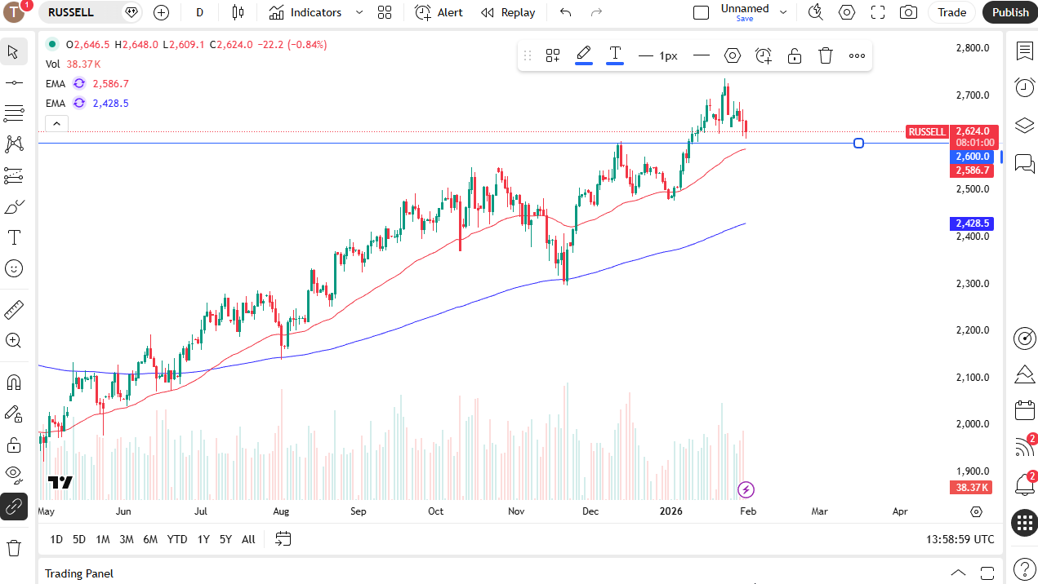Select the 1M date range
This screenshot has width=1038, height=584.
pyautogui.click(x=103, y=539)
